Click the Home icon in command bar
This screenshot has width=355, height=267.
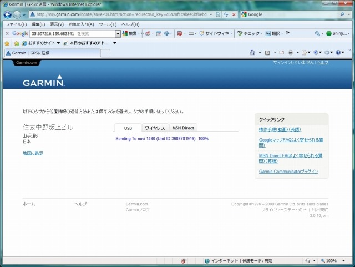pyautogui.click(x=252, y=53)
